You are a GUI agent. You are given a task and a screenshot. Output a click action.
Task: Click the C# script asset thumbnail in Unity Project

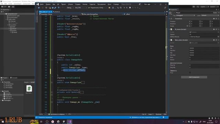coord(29,89)
